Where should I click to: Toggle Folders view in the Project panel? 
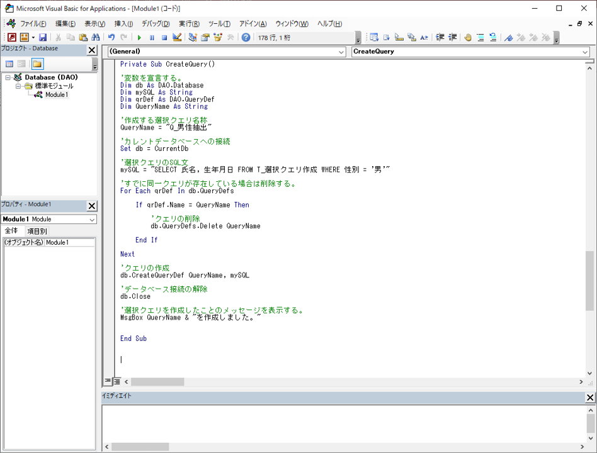click(x=37, y=64)
